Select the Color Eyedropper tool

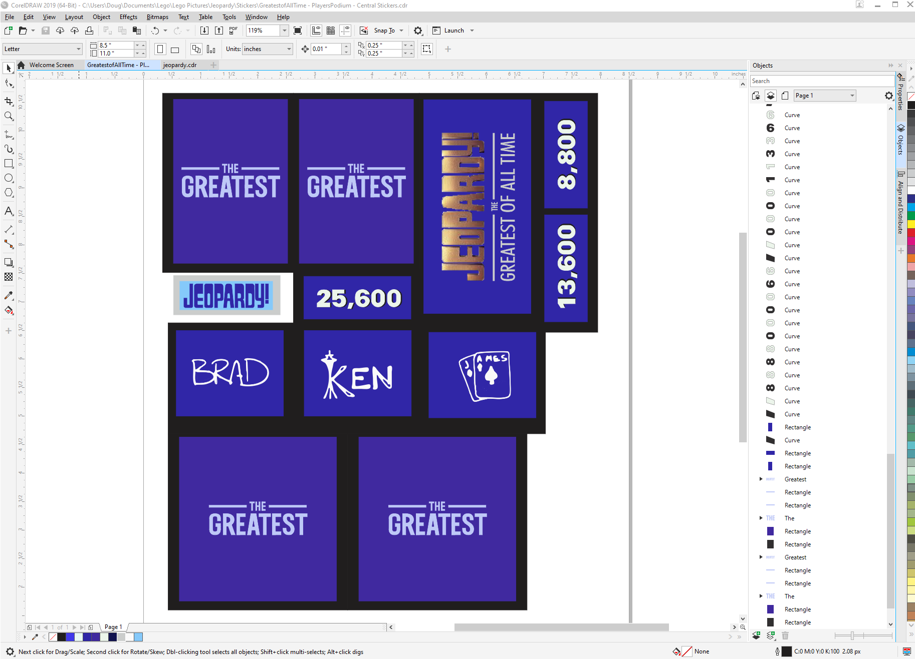[x=9, y=295]
